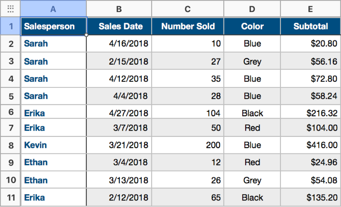Select row 6 header

[x=11, y=113]
